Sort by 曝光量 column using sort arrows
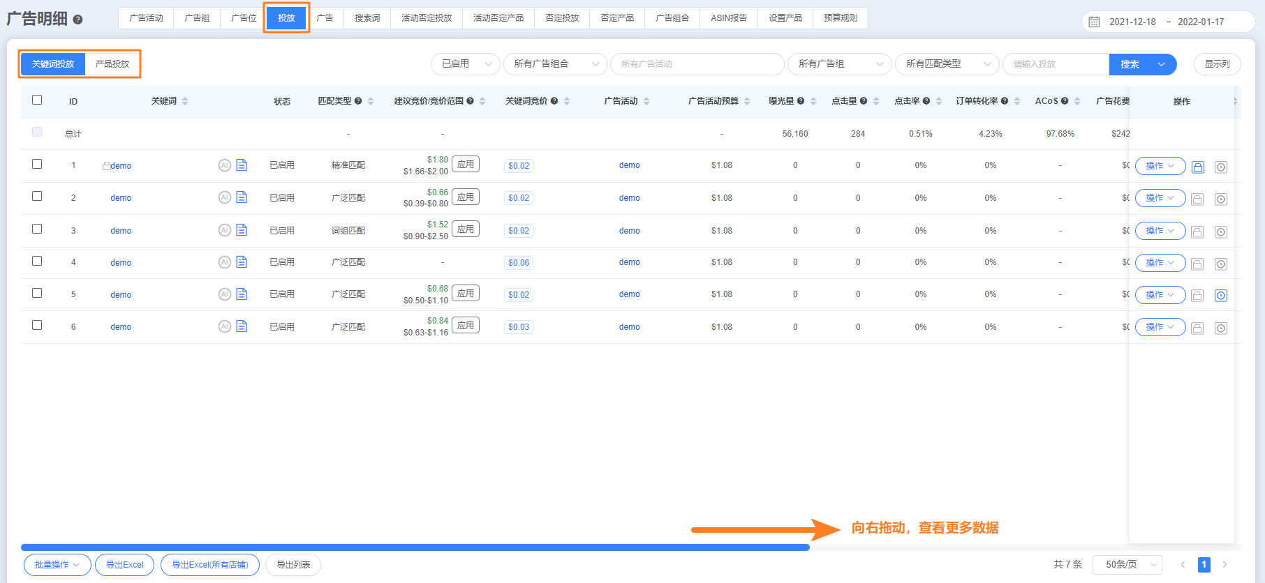The image size is (1265, 583). point(813,101)
